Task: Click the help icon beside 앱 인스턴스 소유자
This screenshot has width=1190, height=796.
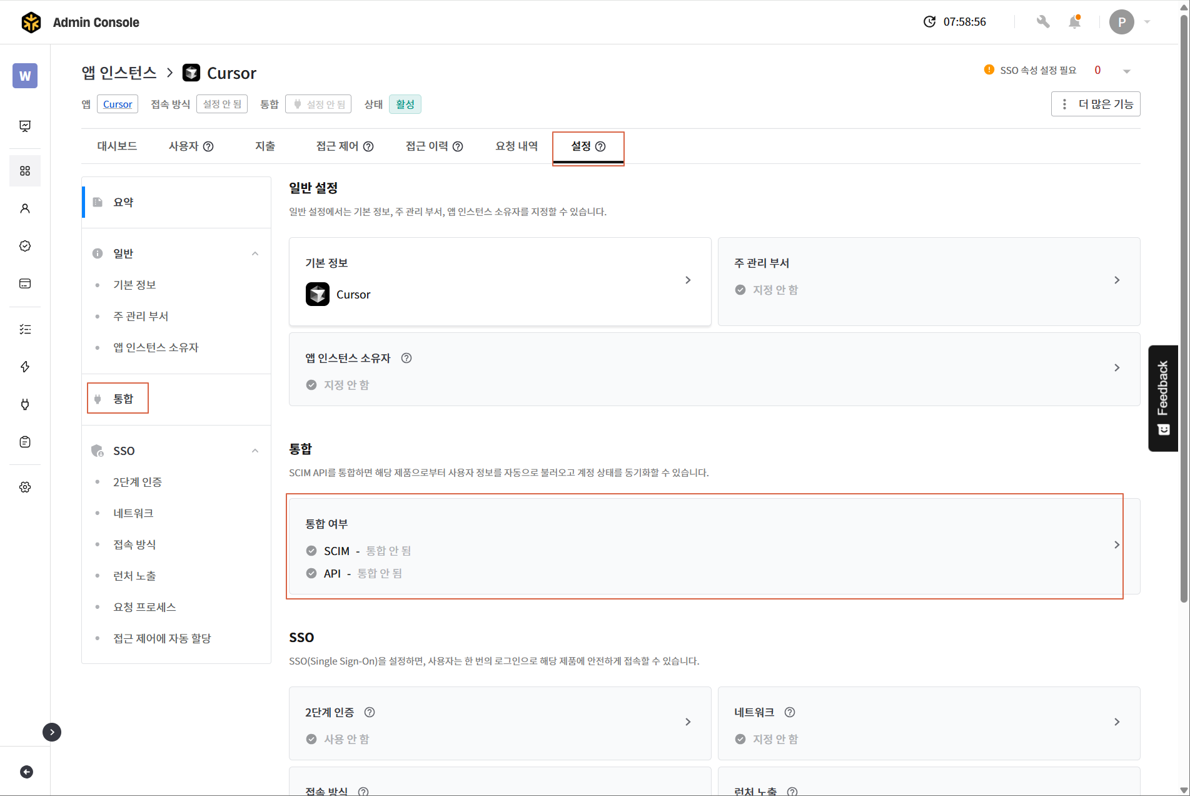Action: click(x=406, y=358)
